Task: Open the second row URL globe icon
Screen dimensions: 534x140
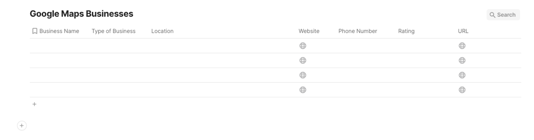Action: (462, 60)
